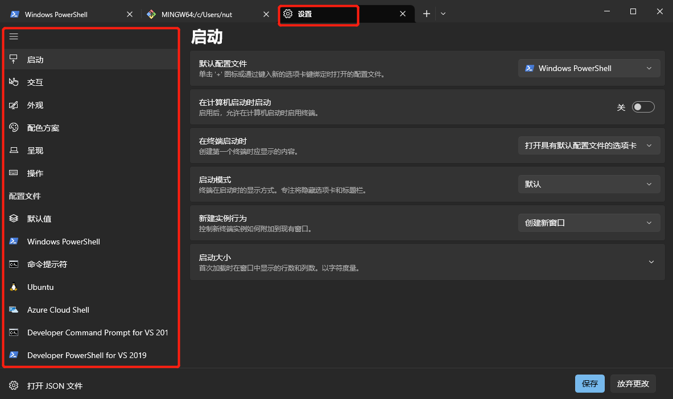Screen dimensions: 673x399
Task: Click the PowerShell icon on the first tab
Action: [15, 14]
